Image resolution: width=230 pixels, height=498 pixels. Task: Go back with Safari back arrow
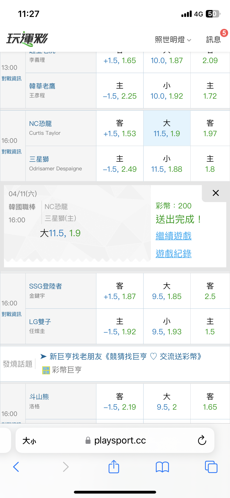pos(16,467)
